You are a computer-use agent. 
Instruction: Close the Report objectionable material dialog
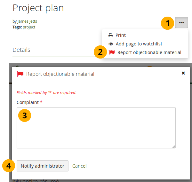183,73
